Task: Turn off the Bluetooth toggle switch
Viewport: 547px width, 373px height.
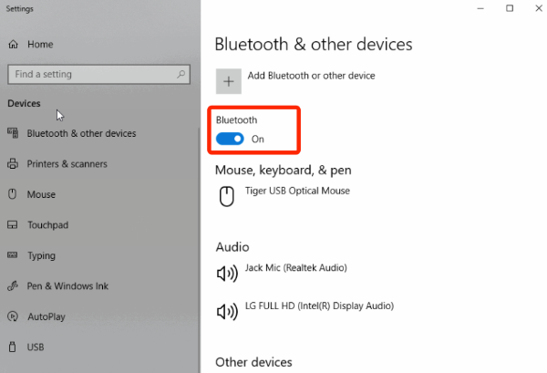Action: tap(230, 139)
